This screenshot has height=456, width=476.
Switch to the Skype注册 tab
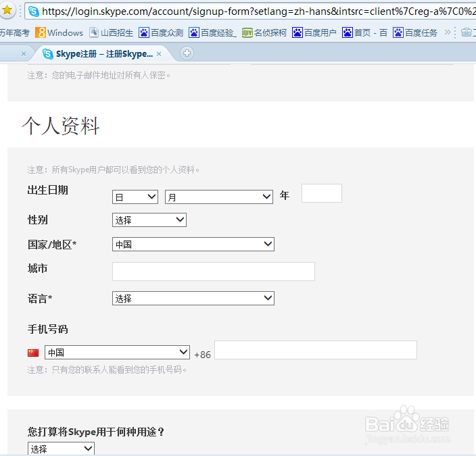tap(103, 53)
